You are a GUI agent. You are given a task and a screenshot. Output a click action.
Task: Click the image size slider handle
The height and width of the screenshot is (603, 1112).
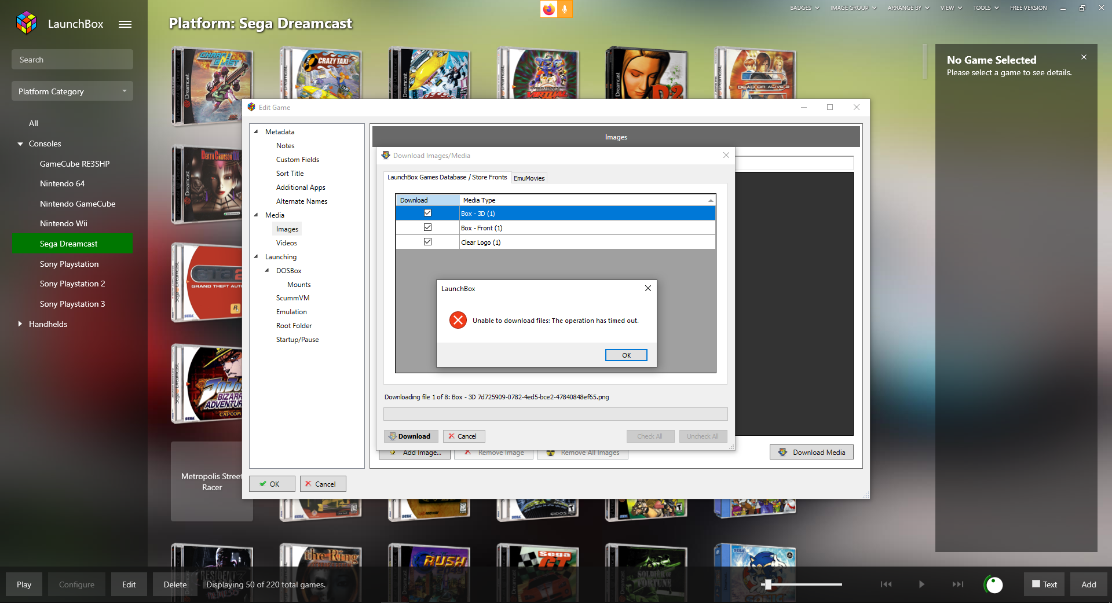click(x=767, y=584)
